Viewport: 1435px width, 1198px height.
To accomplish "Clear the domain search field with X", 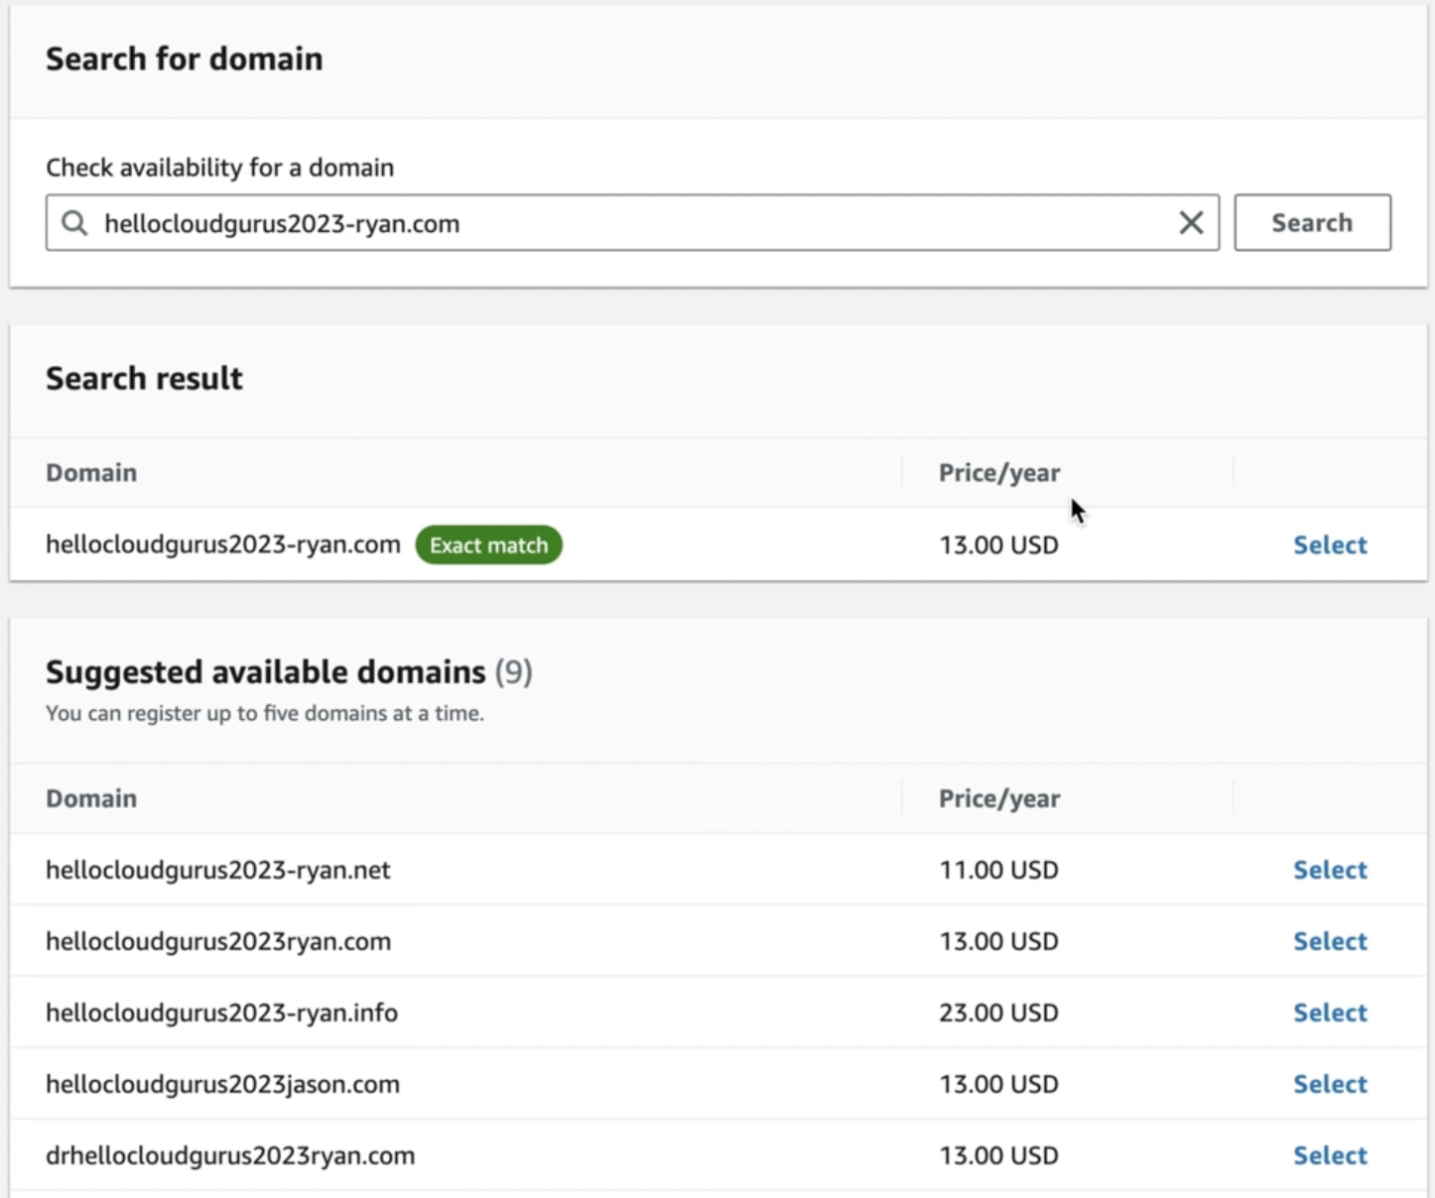I will pos(1191,223).
